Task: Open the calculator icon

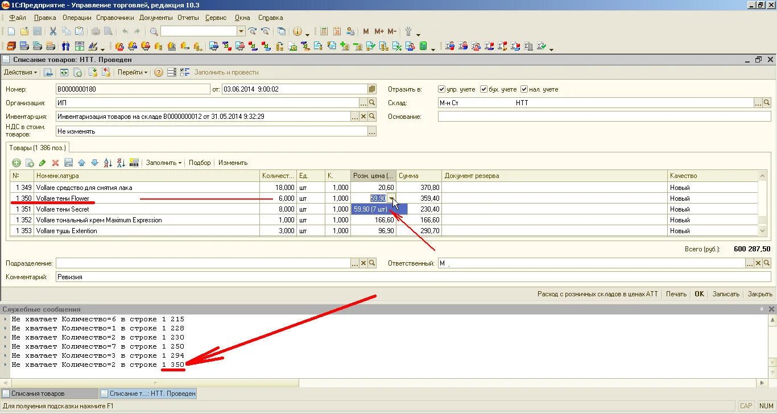Action: (x=324, y=31)
